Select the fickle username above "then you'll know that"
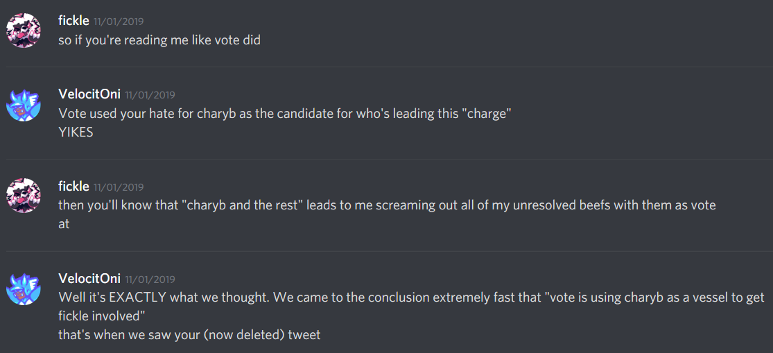Screen dimensions: 773x353 [x=73, y=186]
